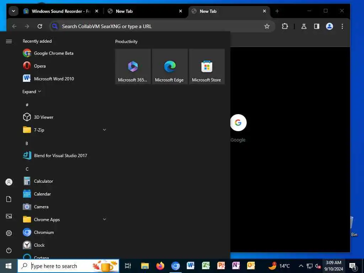Screen dimensions: 364x273
Task: Open the clock showing 3:09 AM
Action: pyautogui.click(x=333, y=266)
